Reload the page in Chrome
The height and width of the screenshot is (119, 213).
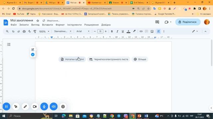point(13,9)
